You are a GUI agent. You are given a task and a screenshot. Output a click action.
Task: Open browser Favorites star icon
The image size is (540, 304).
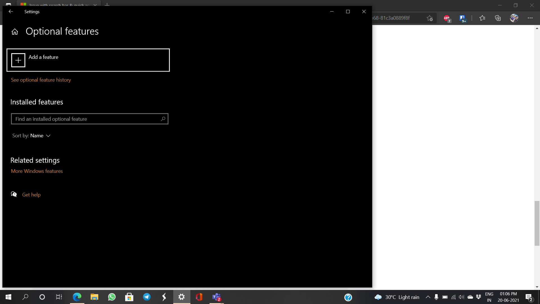[x=482, y=18]
